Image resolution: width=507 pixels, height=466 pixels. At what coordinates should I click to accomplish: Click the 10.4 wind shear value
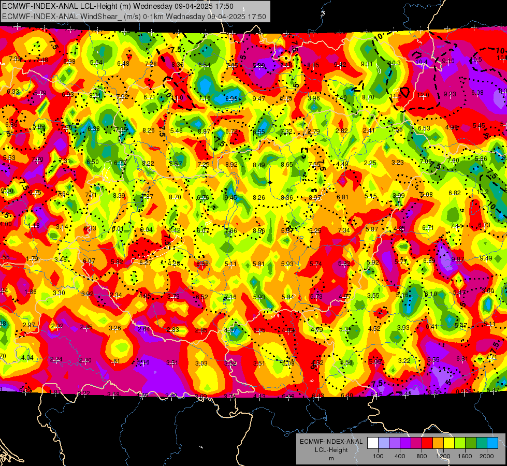point(422,62)
